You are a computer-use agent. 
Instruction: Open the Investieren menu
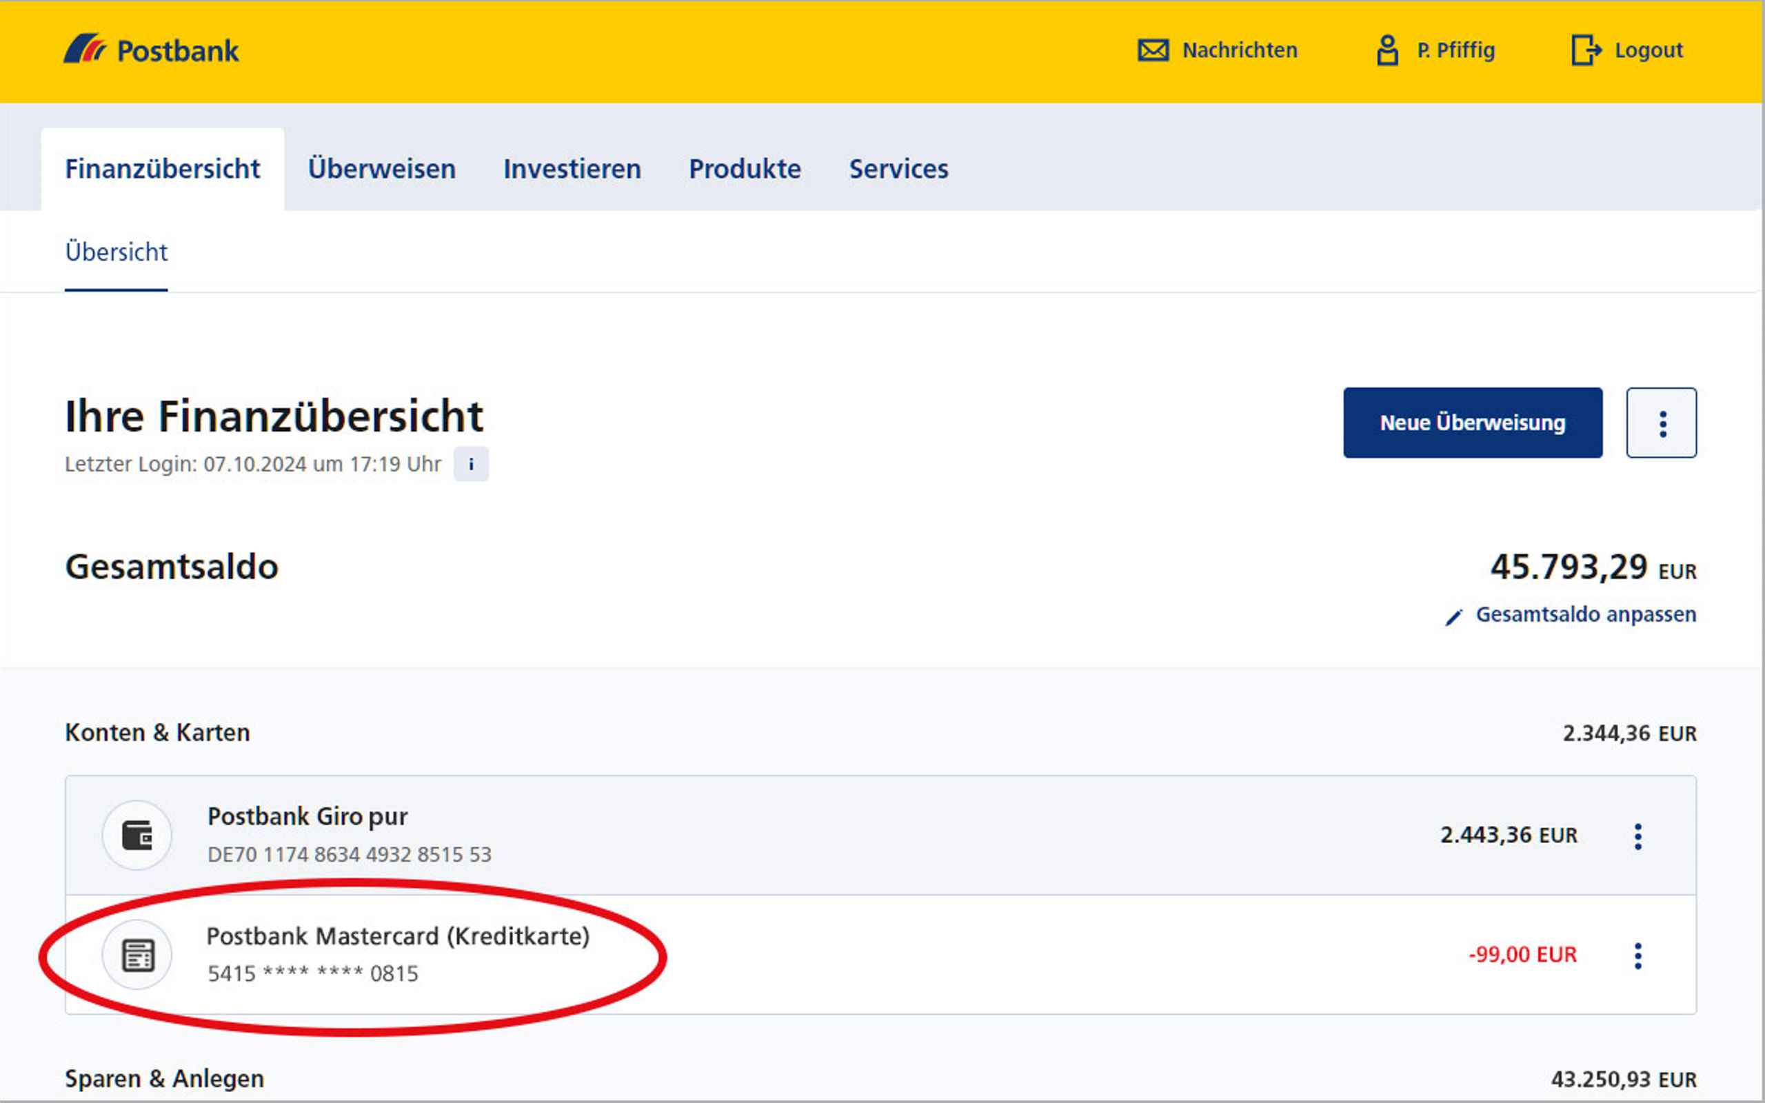pyautogui.click(x=572, y=170)
